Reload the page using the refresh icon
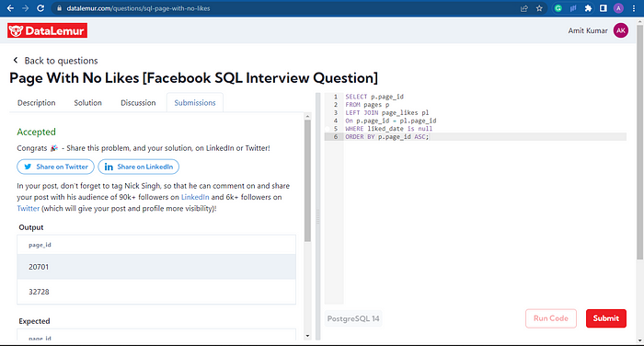 click(40, 8)
